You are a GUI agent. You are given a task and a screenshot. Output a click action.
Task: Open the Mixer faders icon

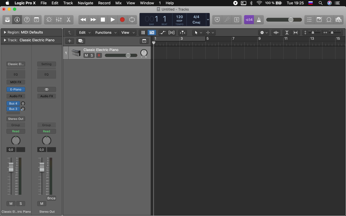point(59,20)
